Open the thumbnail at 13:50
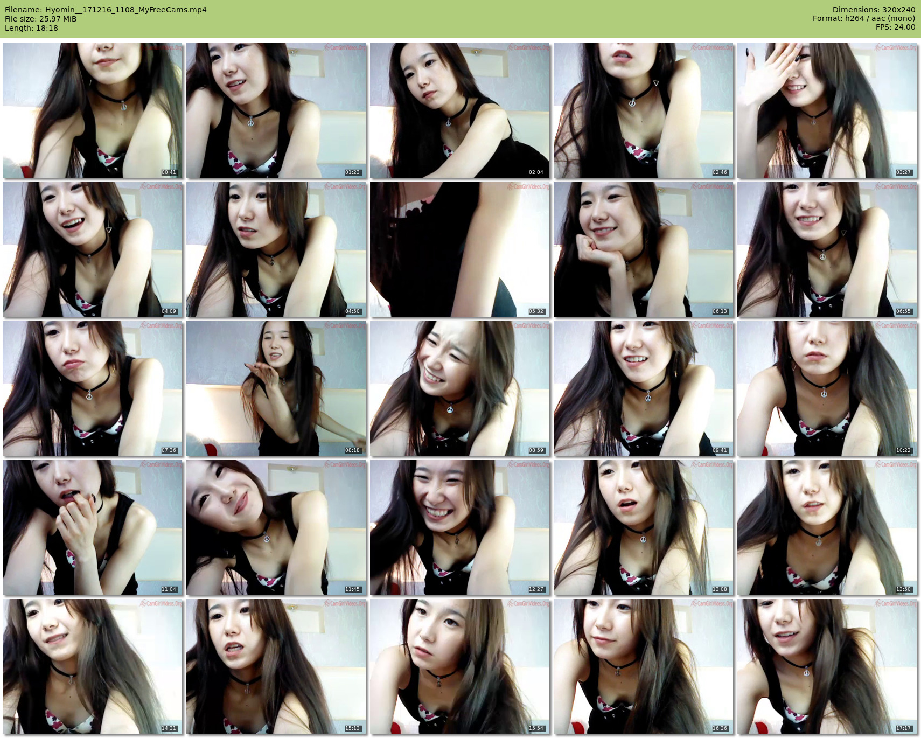The width and height of the screenshot is (921, 738). click(827, 527)
